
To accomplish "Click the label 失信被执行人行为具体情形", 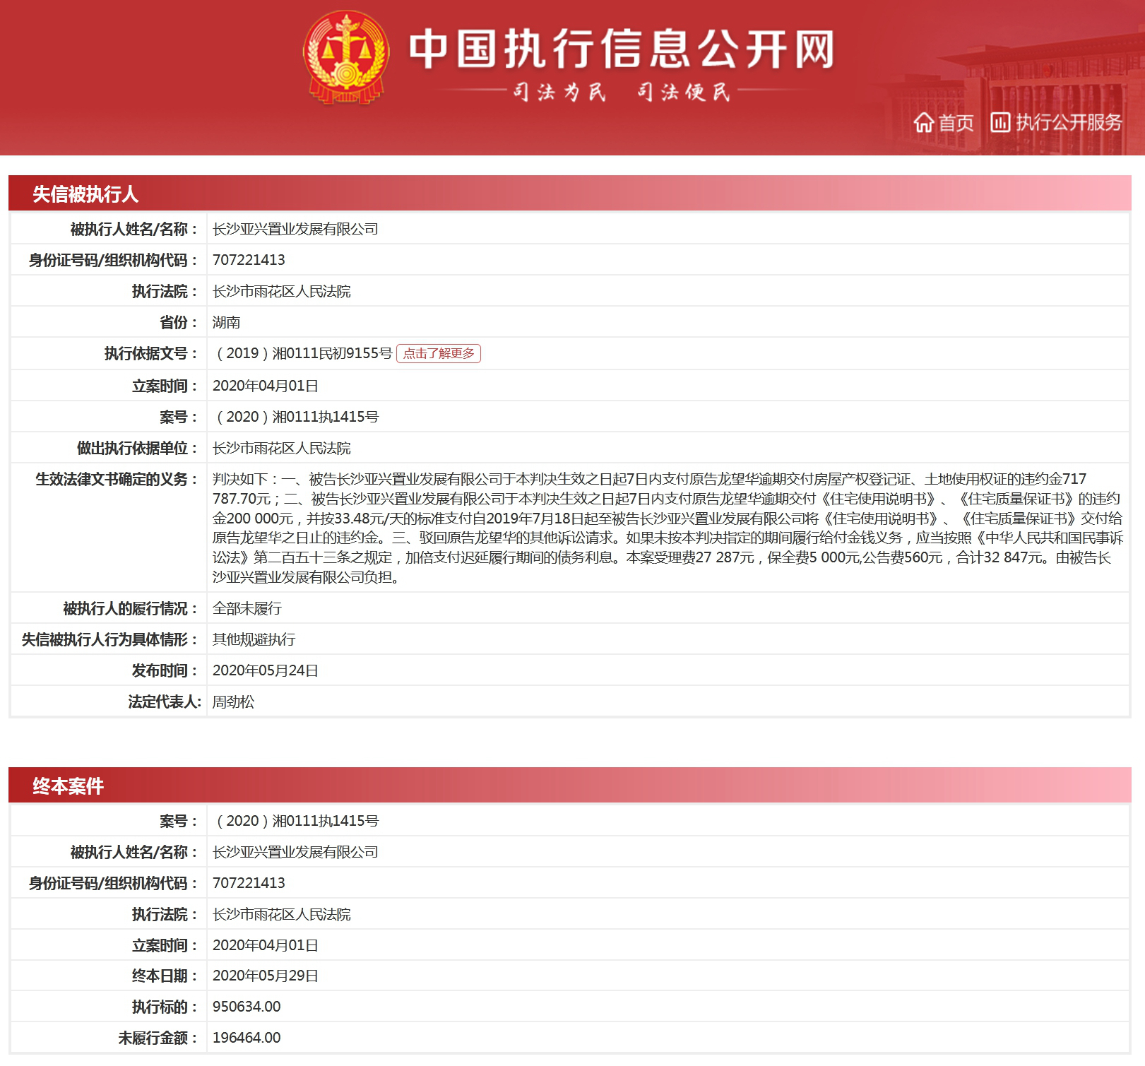I will (109, 639).
